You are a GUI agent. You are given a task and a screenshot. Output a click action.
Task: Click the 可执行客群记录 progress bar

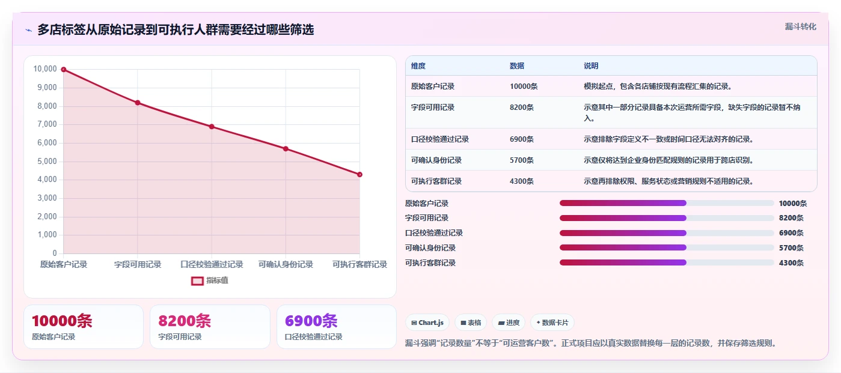[x=667, y=263]
